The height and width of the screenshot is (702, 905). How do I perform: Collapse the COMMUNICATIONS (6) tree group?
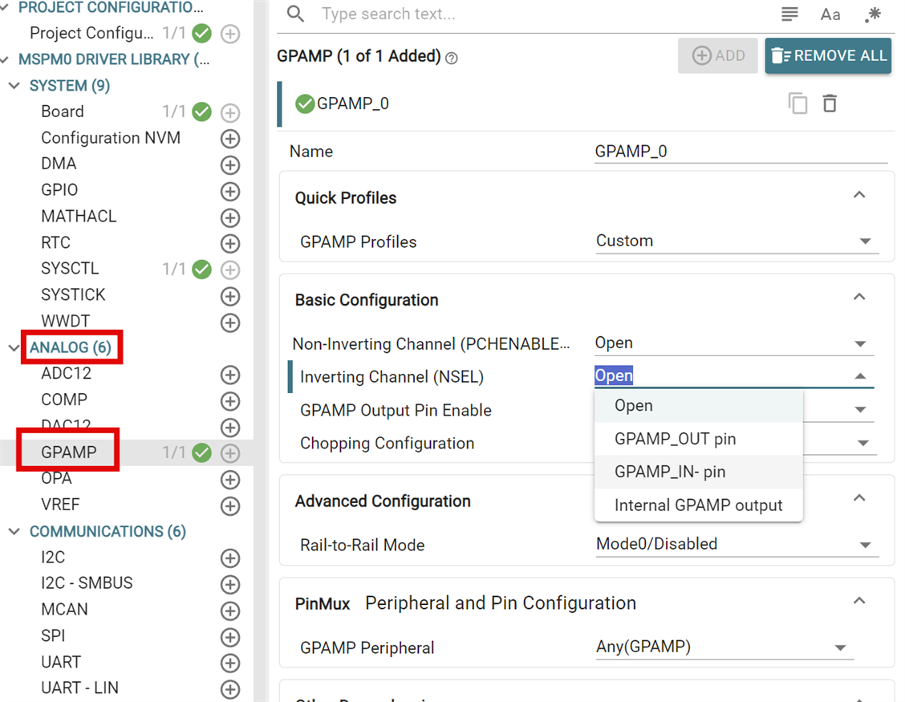[x=14, y=532]
